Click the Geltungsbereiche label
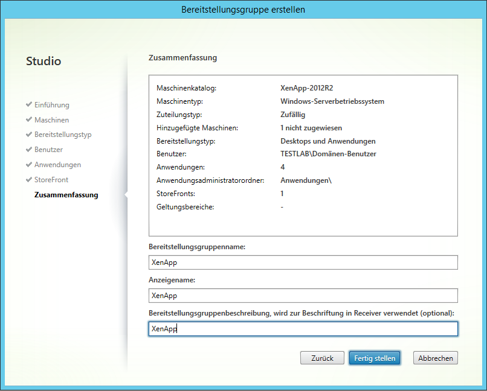Viewport: 487px width, 391px height. tap(185, 207)
